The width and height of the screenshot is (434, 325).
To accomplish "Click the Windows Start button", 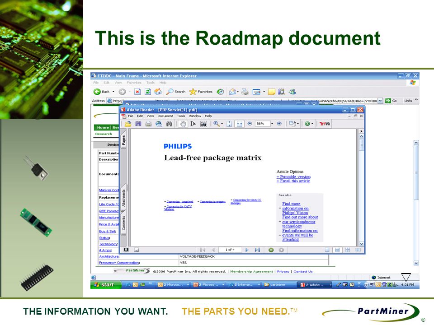I will click(106, 284).
